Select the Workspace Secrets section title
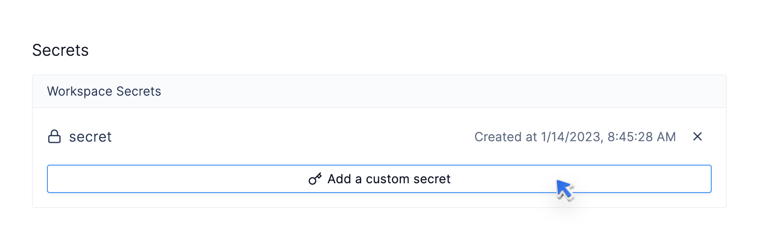This screenshot has height=247, width=764. click(x=104, y=91)
